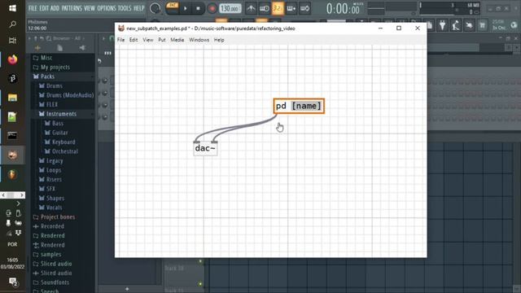Expand the Vocals folder
This screenshot has width=521, height=293.
[54, 208]
